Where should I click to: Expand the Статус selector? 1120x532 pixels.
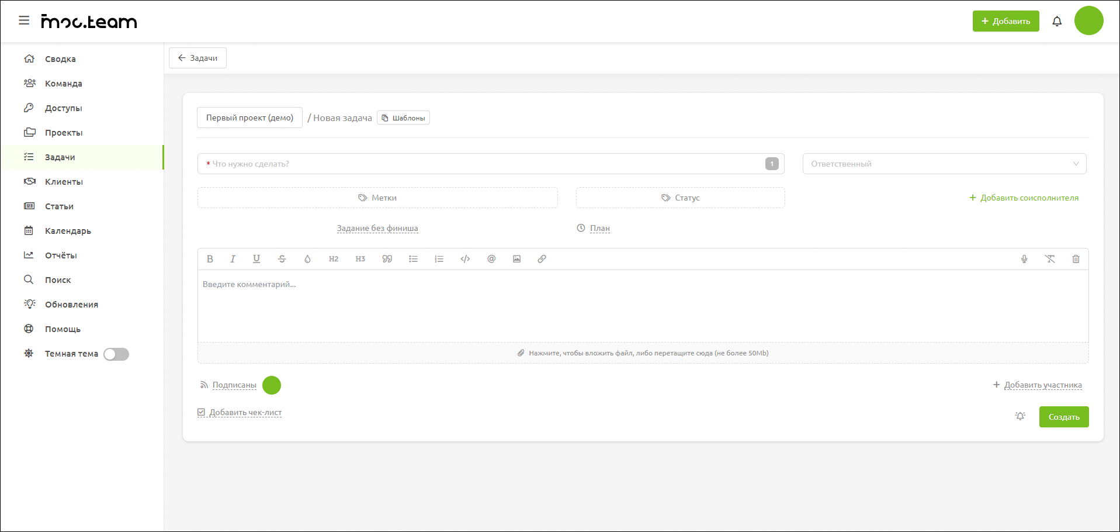click(680, 198)
